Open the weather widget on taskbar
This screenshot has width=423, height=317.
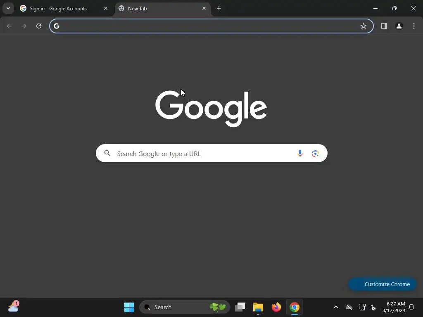click(x=13, y=307)
